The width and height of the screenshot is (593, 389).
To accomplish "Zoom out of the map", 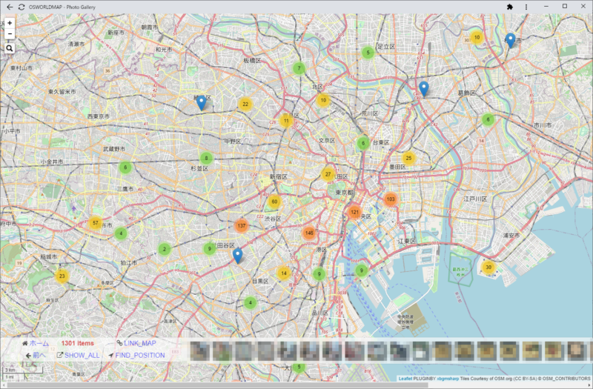I will 10,34.
